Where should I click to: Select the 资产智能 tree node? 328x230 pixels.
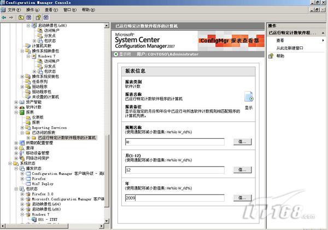(x=33, y=102)
